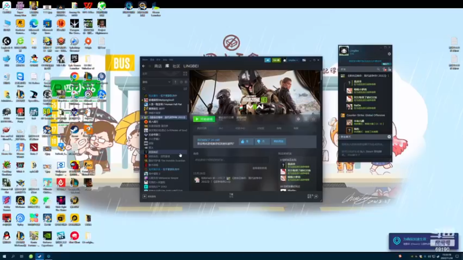Switch to Big Picture mode icon
This screenshot has width=463, height=260.
click(304, 60)
